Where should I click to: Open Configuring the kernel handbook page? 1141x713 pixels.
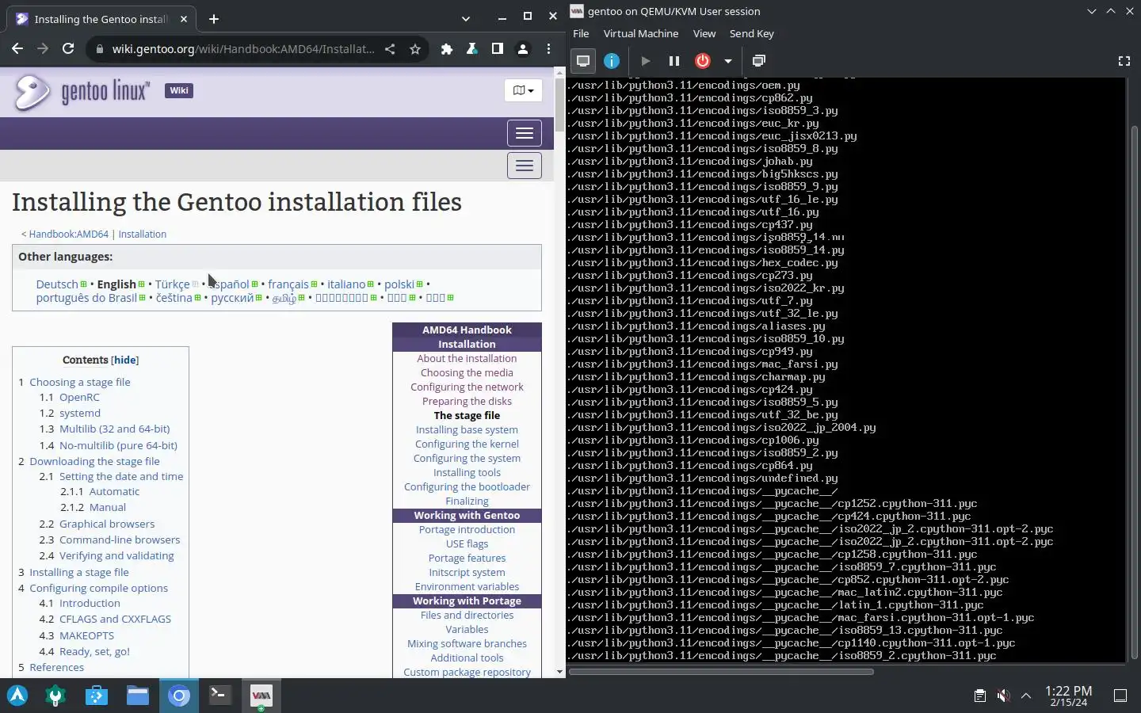click(x=467, y=444)
